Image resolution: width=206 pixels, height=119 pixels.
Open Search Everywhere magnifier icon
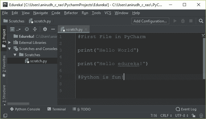201,21
